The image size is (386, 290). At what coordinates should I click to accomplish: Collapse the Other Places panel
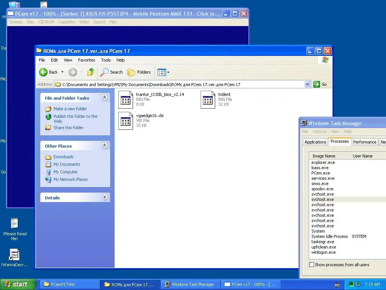[105, 145]
